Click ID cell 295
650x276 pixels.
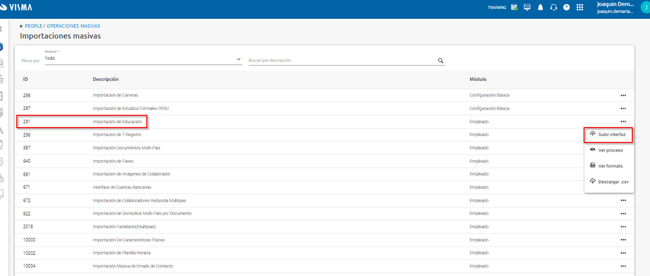(x=27, y=96)
